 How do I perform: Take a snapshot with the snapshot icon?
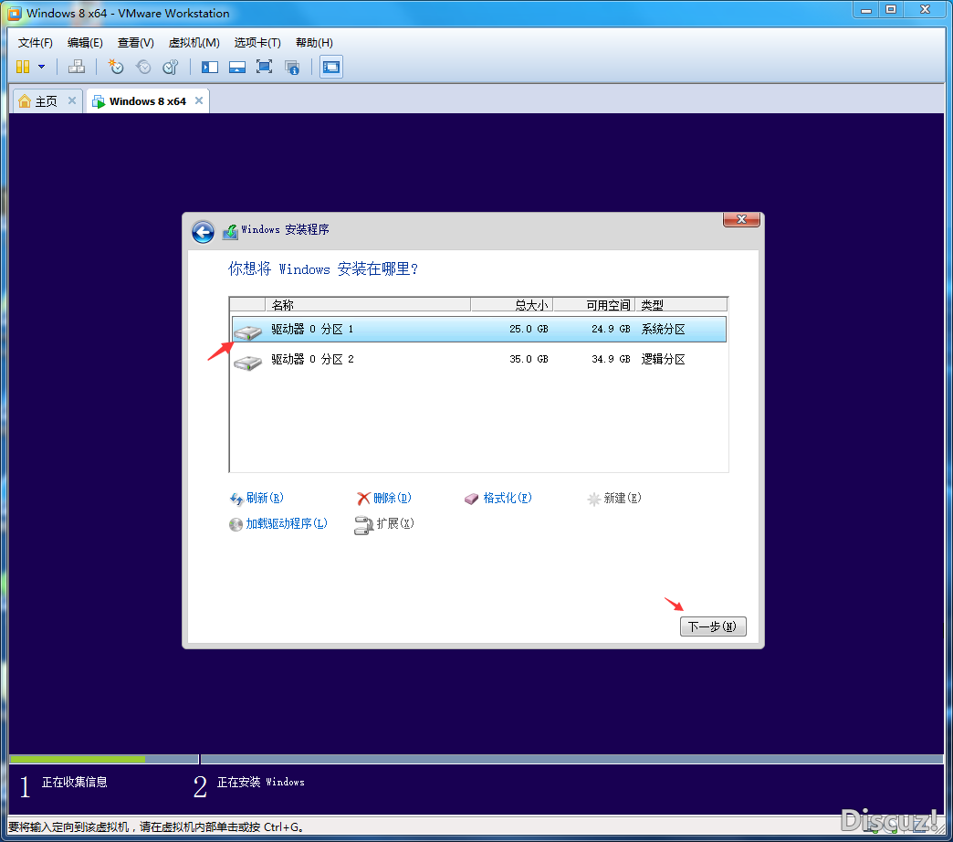point(116,67)
